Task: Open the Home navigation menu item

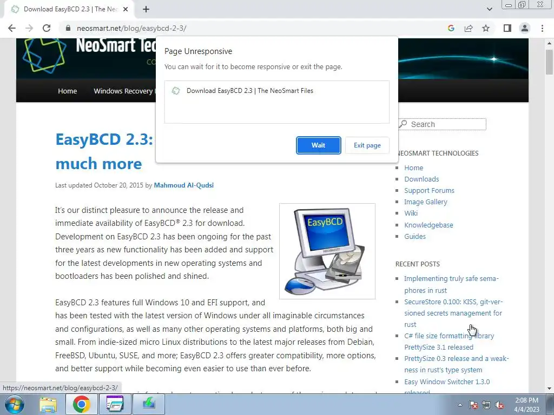Action: point(68,91)
